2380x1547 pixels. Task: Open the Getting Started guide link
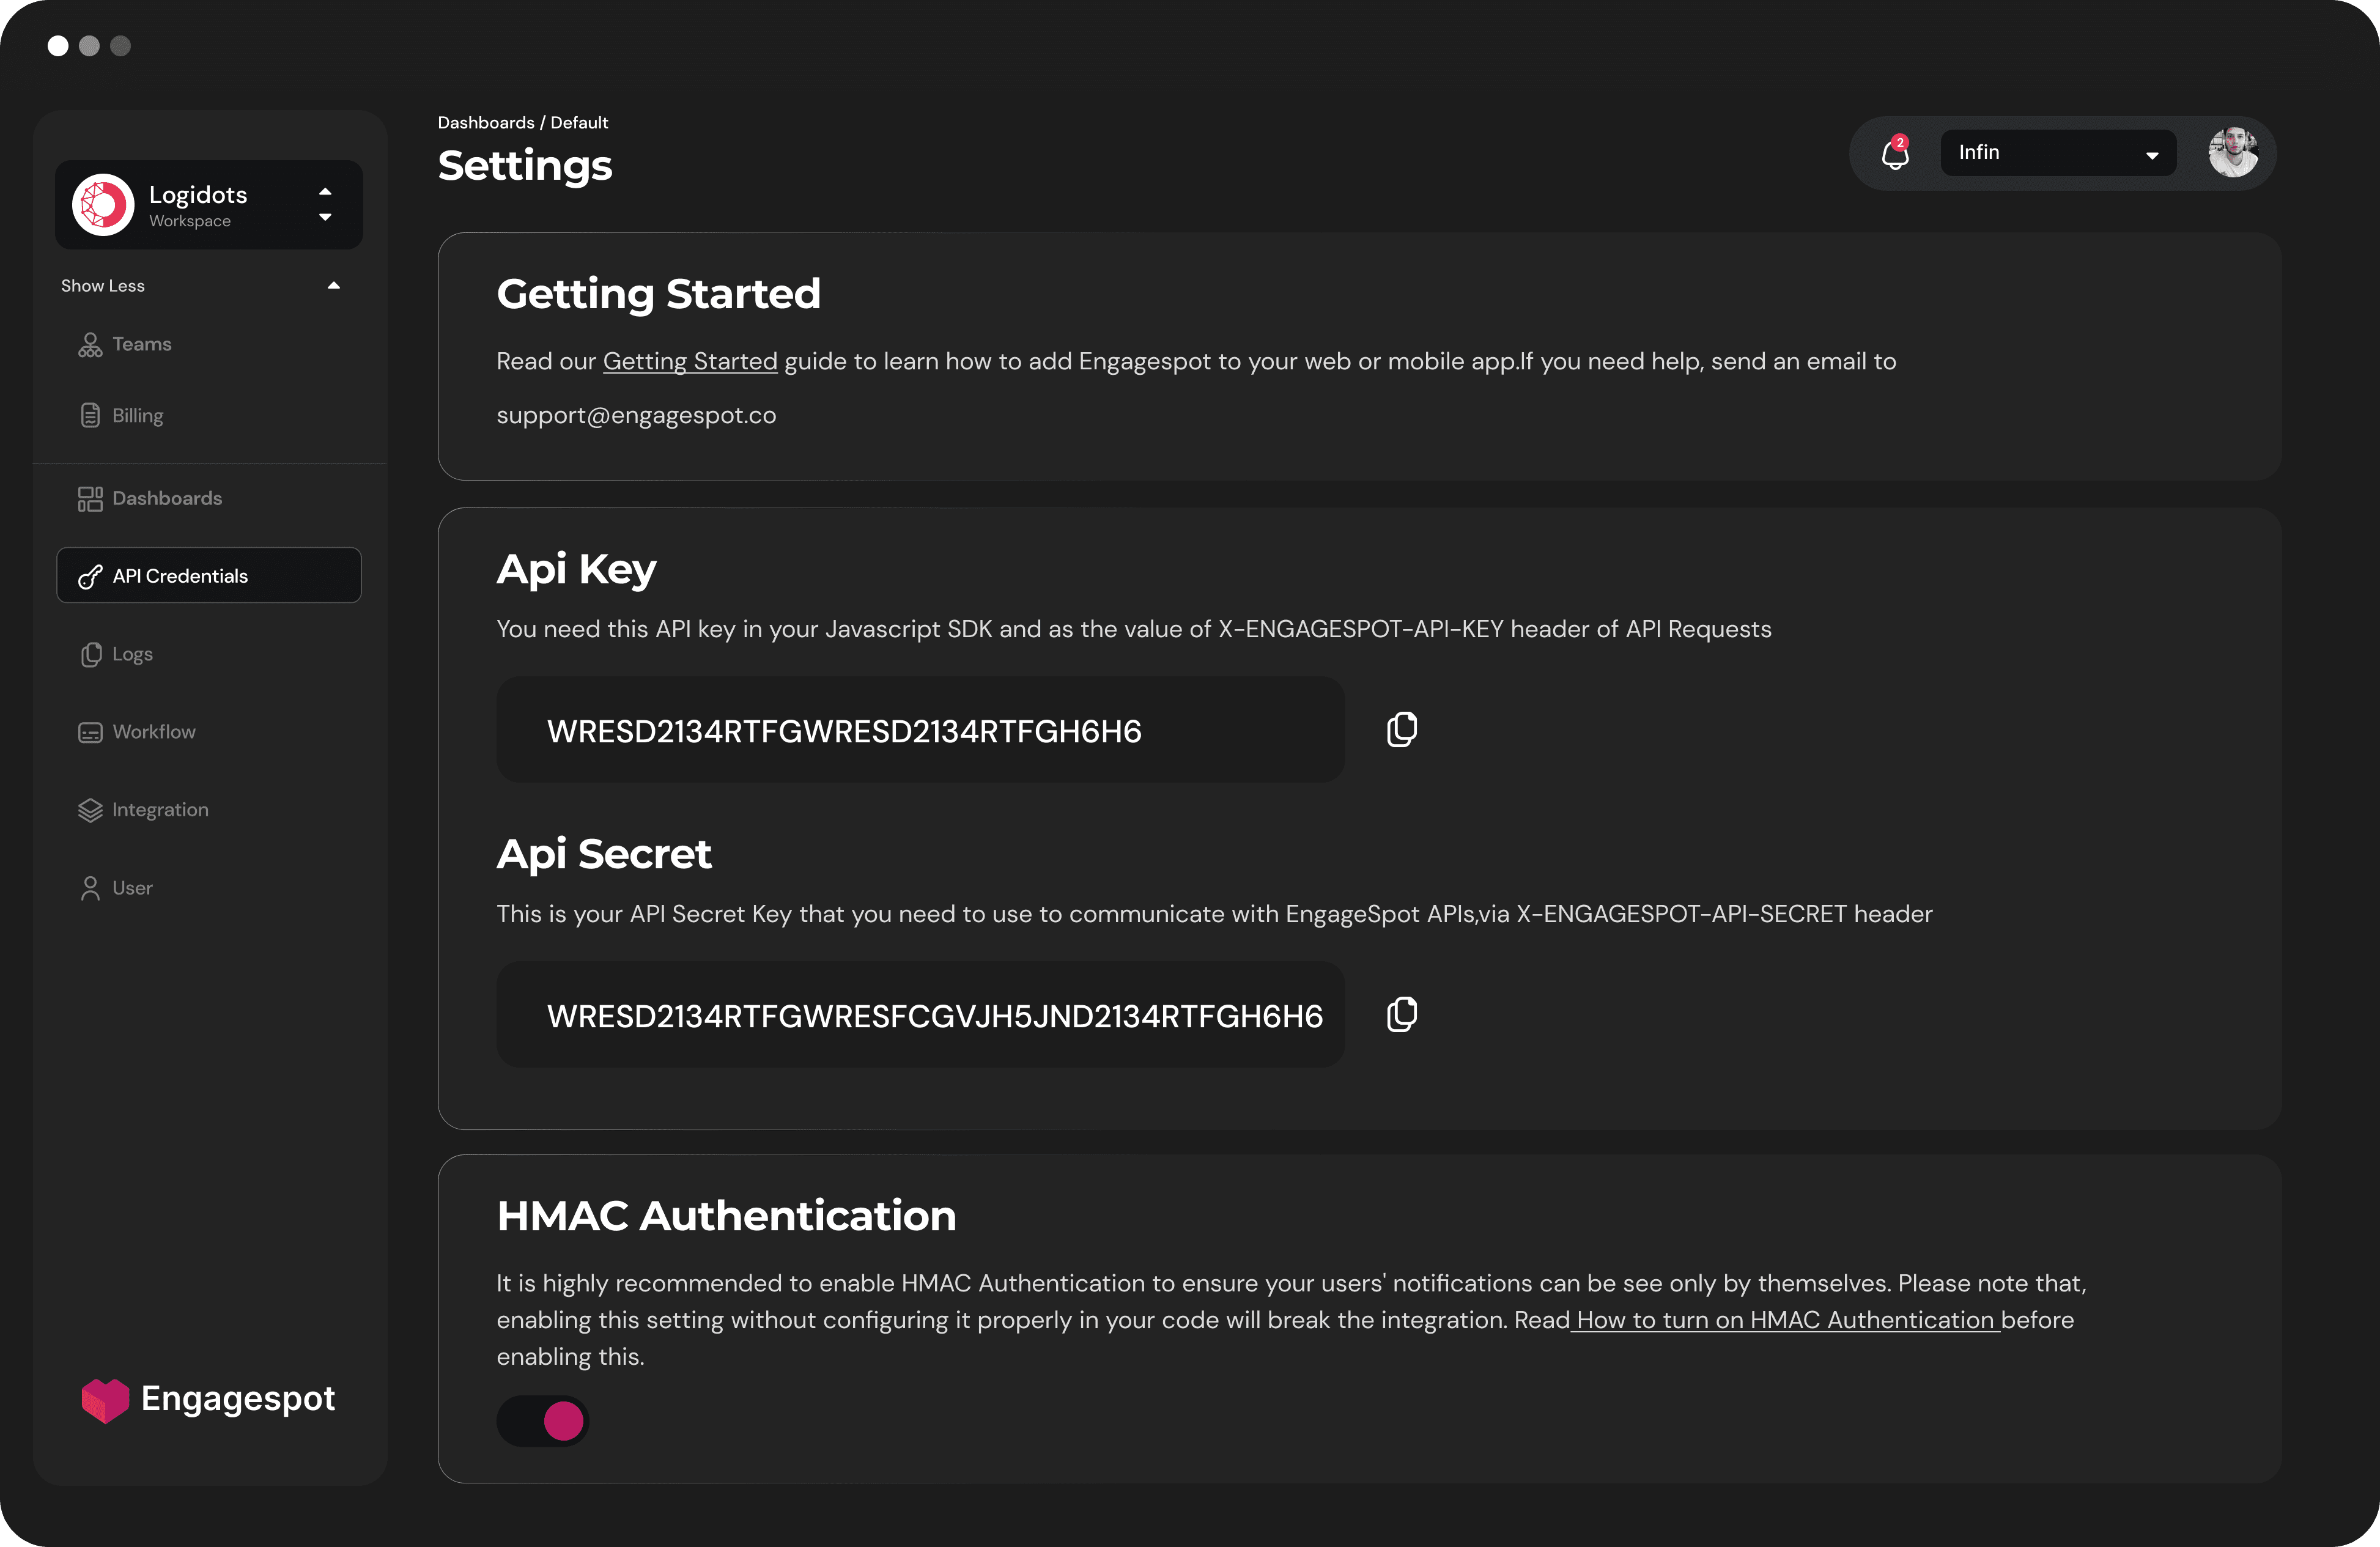point(689,362)
